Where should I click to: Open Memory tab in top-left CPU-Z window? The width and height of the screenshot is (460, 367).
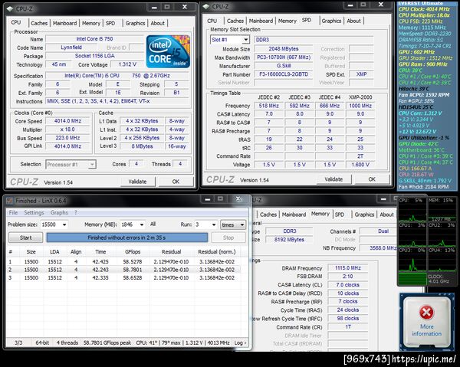coord(91,23)
